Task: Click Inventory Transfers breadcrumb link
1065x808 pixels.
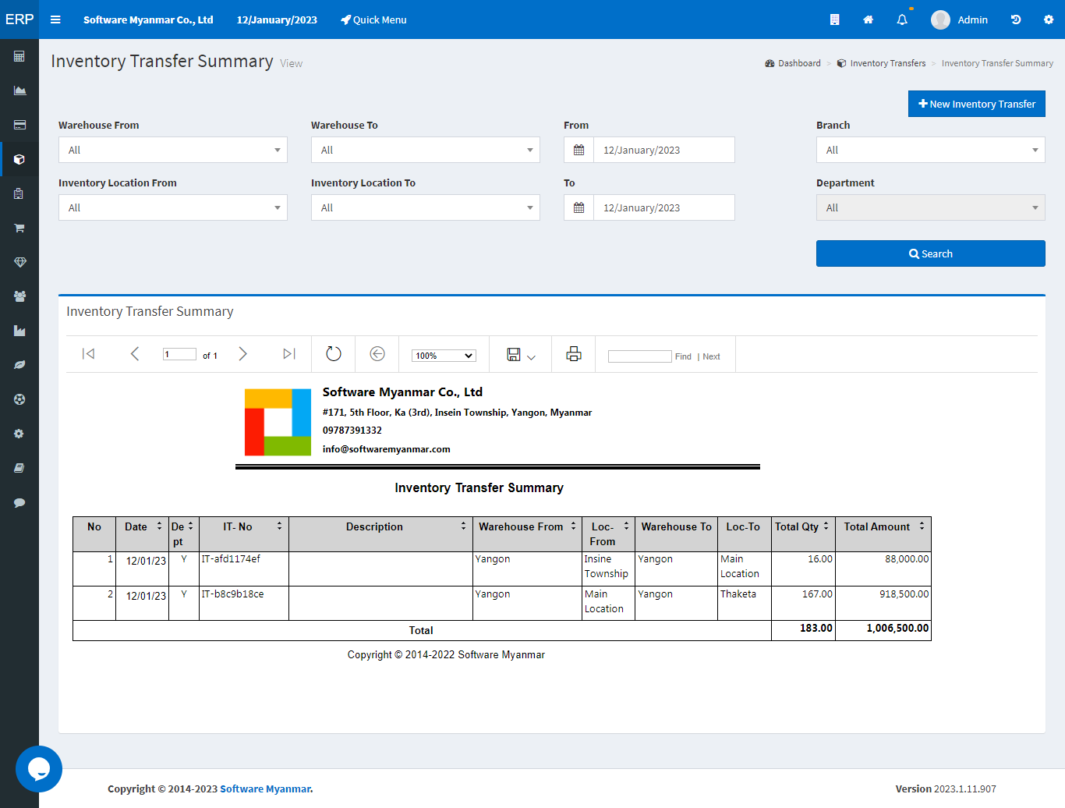Action: pos(881,63)
